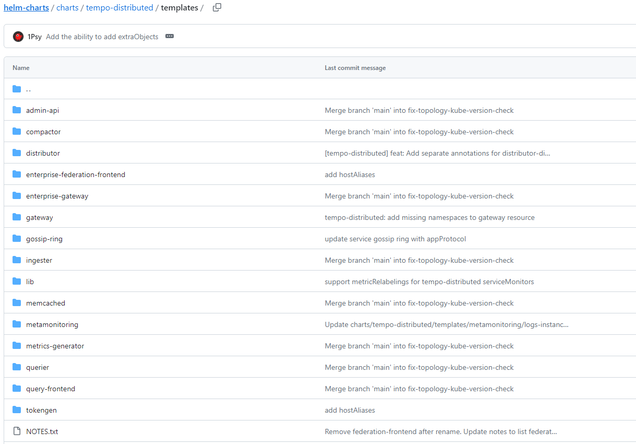This screenshot has height=444, width=636.
Task: Click the ingester folder icon
Action: [17, 260]
